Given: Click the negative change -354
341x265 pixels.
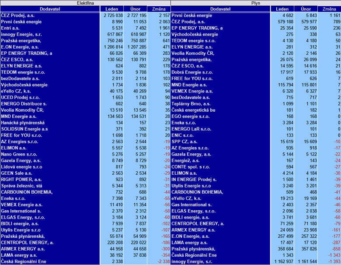Looking at the screenshot, I should point(166,255).
